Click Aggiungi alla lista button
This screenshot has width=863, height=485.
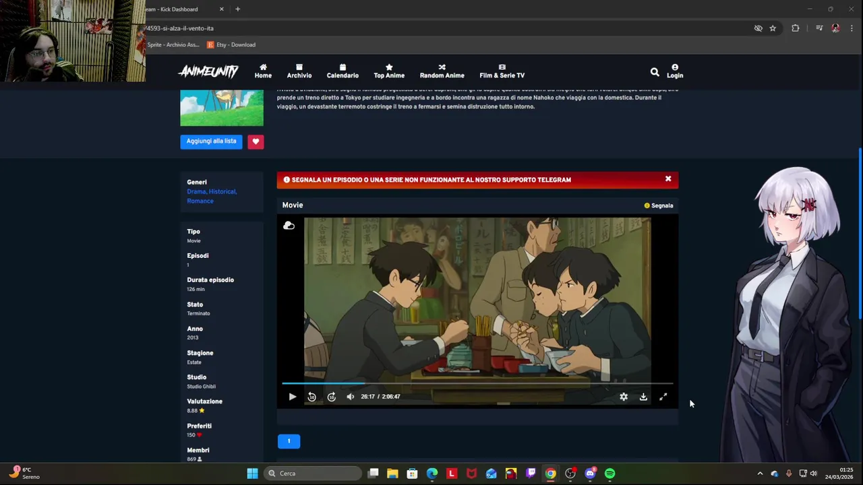tap(211, 141)
